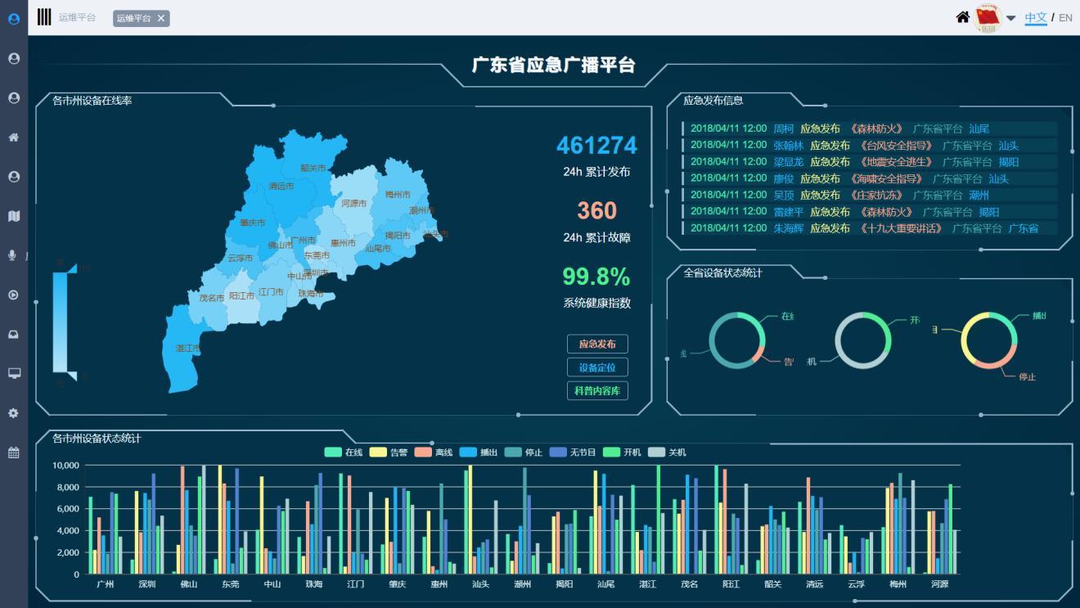
Task: Open the home icon in the left sidebar
Action: (14, 137)
